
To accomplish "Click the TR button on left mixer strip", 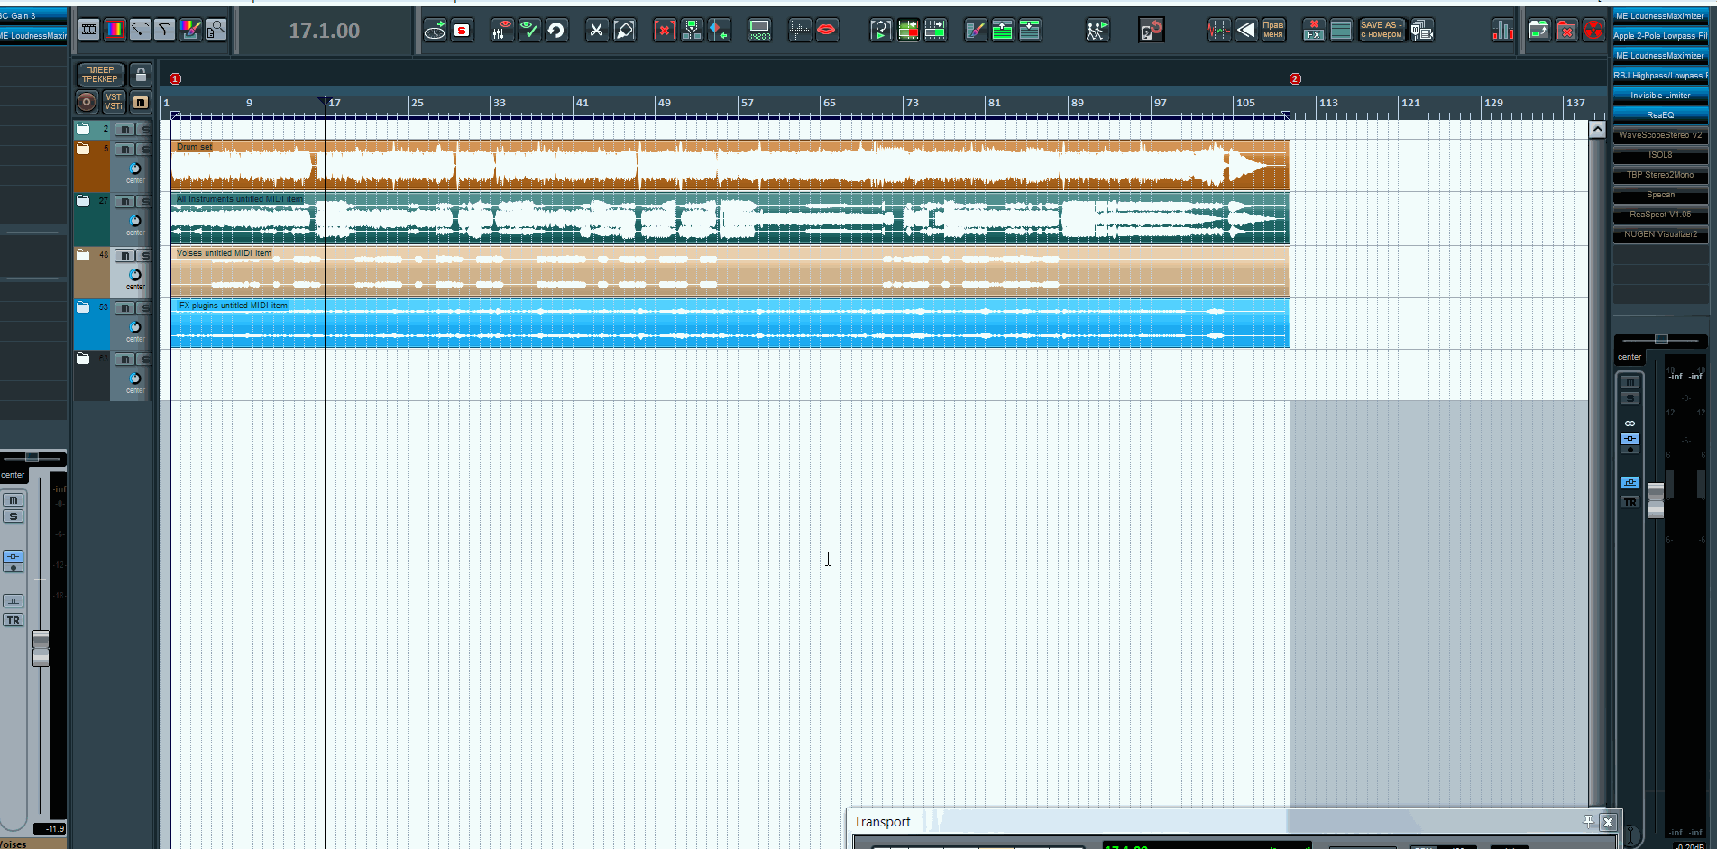I will click(13, 620).
